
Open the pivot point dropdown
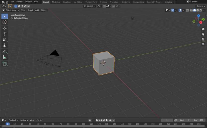pos(99,6)
